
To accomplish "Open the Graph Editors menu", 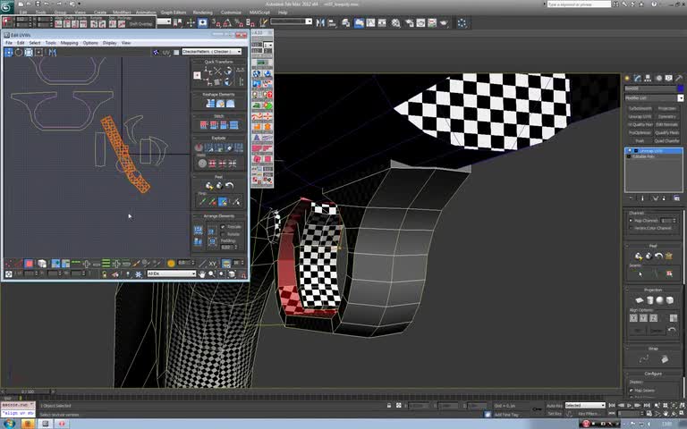I will pyautogui.click(x=173, y=13).
